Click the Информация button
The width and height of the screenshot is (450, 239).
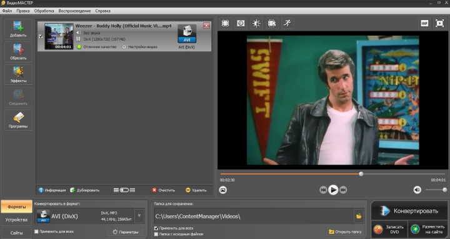(52, 190)
